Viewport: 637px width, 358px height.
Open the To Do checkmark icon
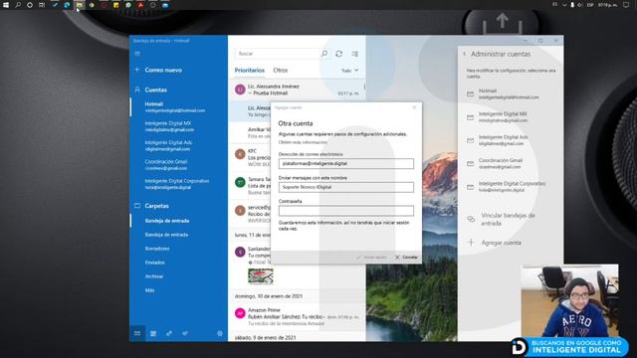point(185,333)
